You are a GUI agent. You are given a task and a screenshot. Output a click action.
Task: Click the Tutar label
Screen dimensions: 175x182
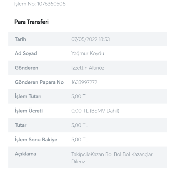click(x=21, y=125)
